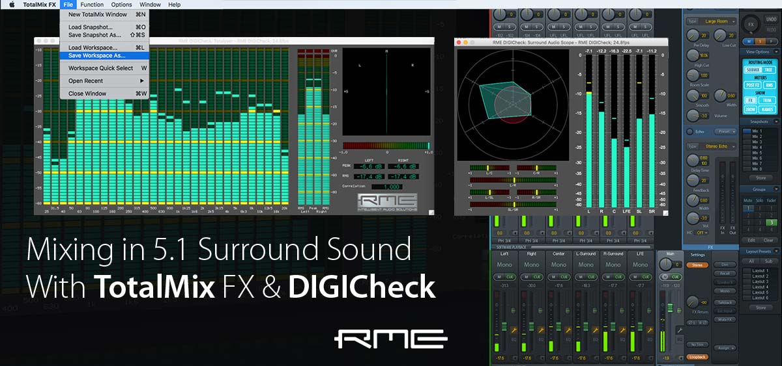
Task: Enable the Echo effect
Action: tap(690, 131)
